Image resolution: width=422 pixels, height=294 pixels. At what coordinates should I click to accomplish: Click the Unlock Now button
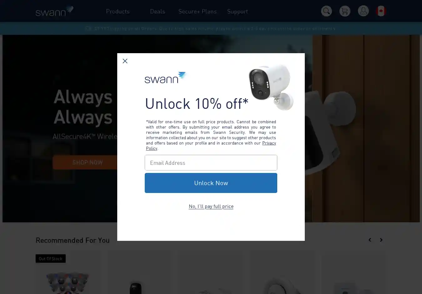pos(211,183)
